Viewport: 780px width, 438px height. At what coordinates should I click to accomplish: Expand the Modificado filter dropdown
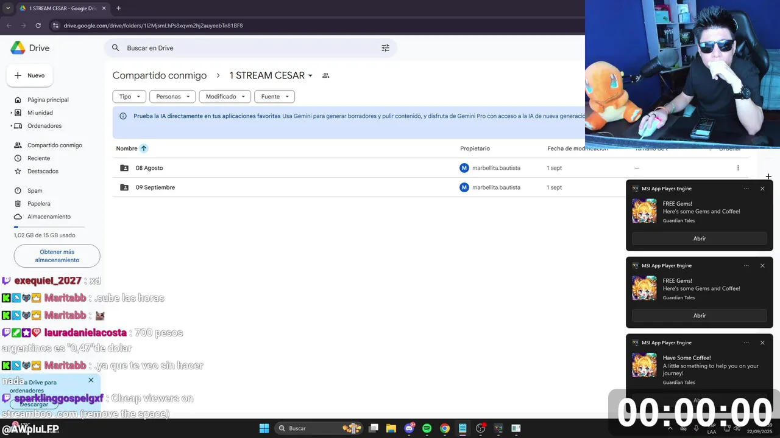pos(225,97)
